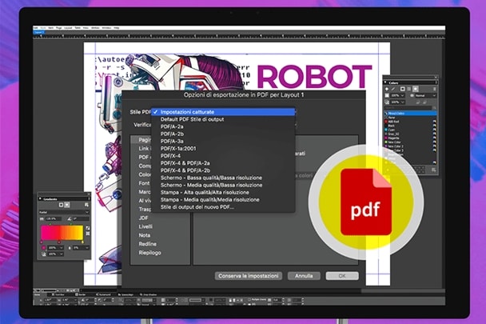Open the shade percentage dropdown in Colors panel
Screen dimensions: 486x324
[397, 95]
